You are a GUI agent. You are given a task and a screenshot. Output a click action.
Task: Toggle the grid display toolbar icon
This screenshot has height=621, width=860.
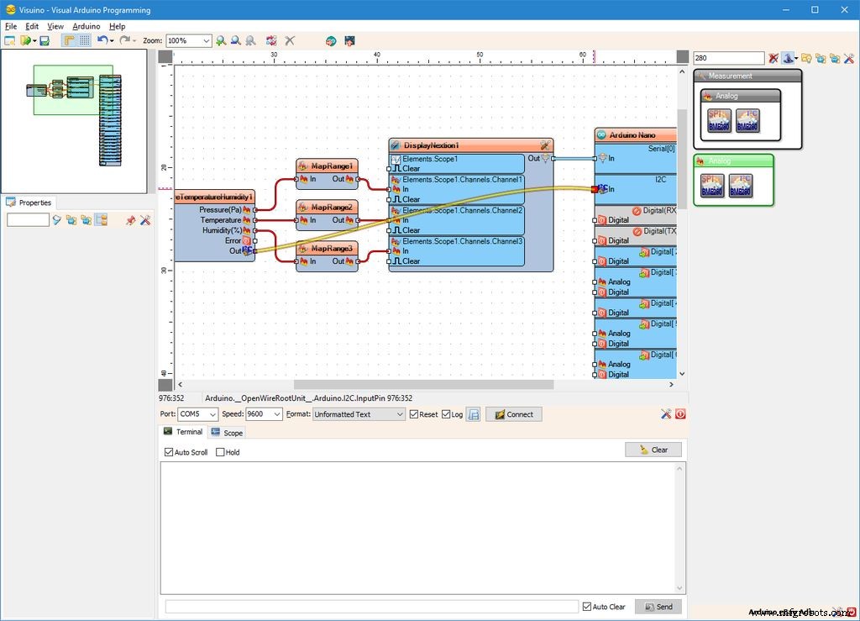tap(85, 40)
